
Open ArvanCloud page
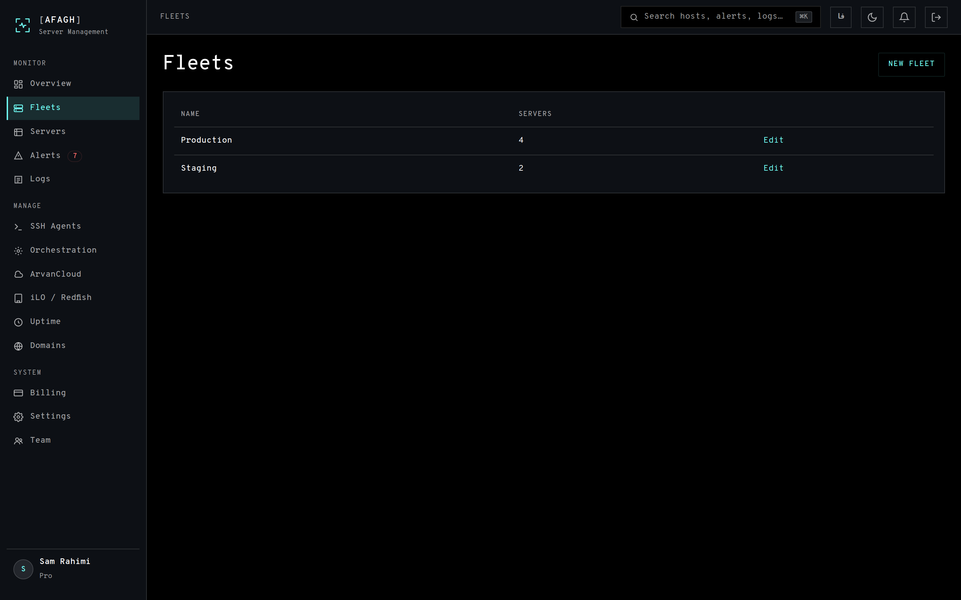[73, 274]
